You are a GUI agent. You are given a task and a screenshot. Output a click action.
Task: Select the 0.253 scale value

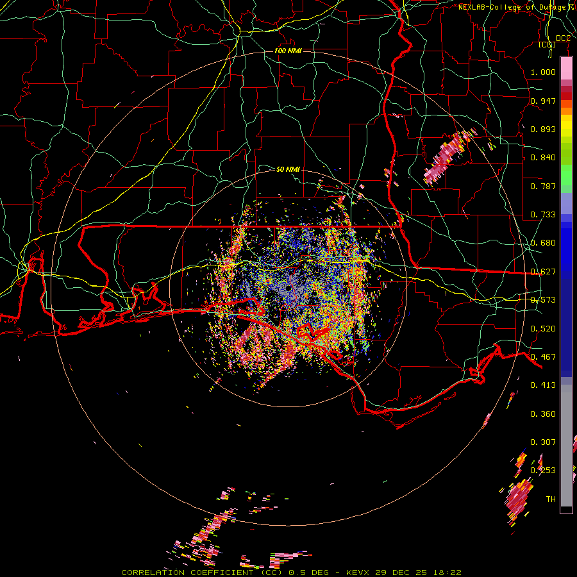tap(543, 471)
